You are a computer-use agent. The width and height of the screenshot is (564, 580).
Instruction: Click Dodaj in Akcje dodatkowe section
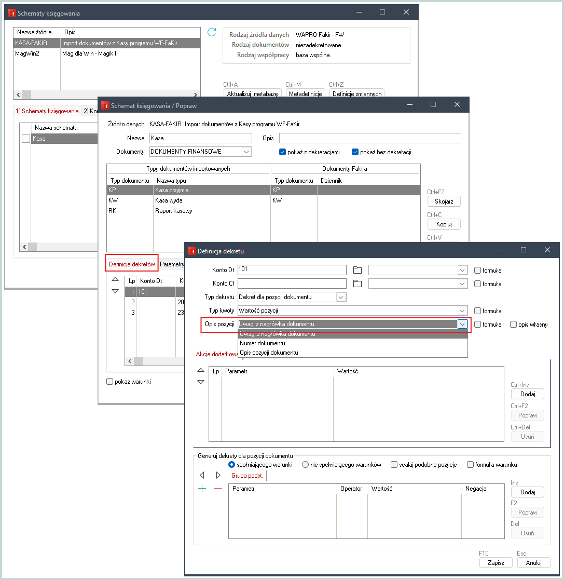(x=528, y=394)
